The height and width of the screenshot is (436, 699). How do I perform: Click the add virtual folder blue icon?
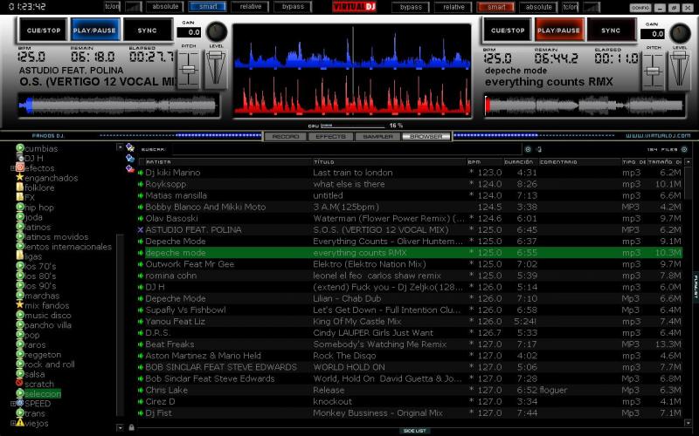[129, 158]
